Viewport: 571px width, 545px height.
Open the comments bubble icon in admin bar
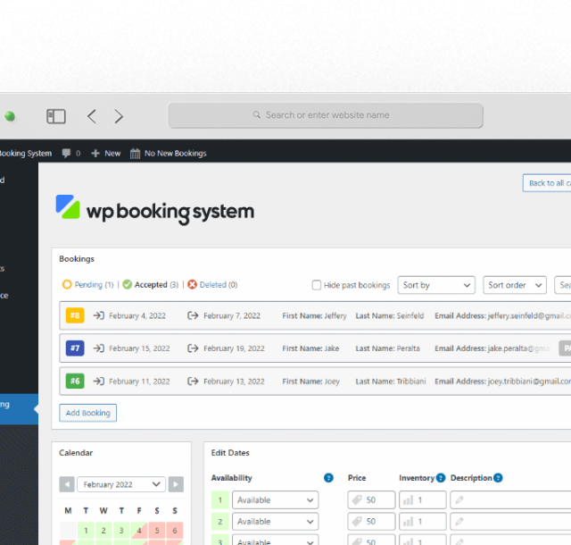point(67,154)
